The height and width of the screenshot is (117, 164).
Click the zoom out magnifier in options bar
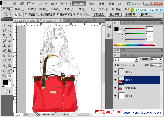[x=20, y=15]
